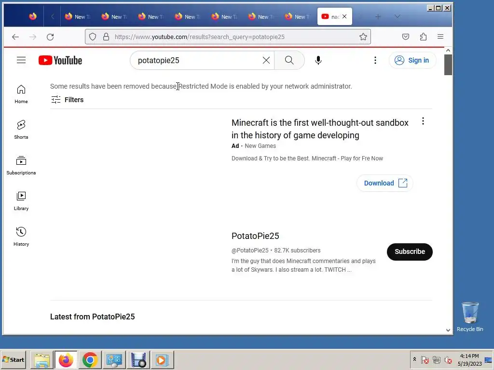
Task: Close the active YouTube tab
Action: tap(344, 16)
